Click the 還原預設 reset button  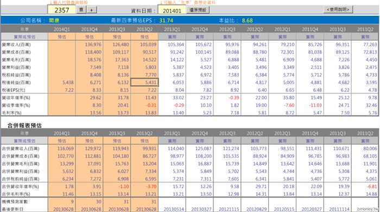(x=198, y=10)
